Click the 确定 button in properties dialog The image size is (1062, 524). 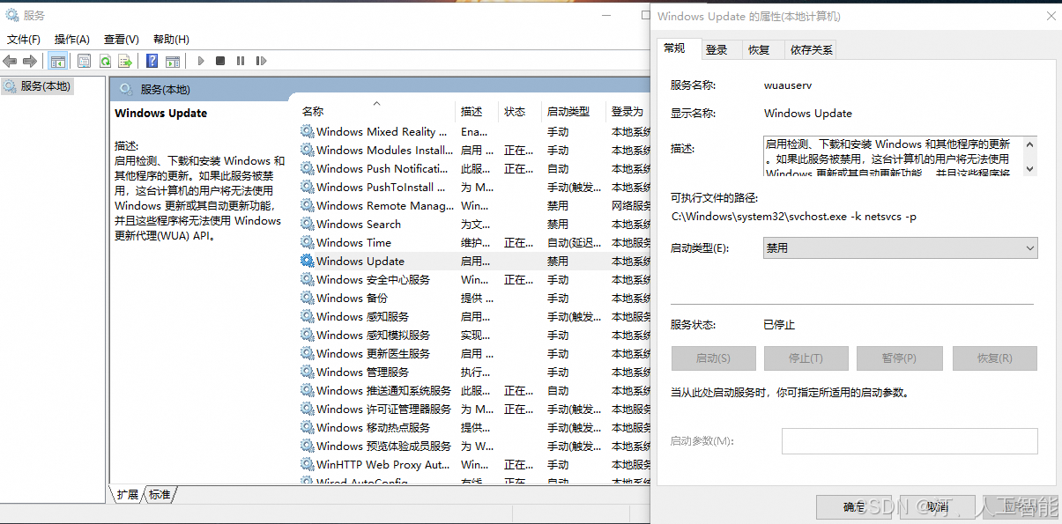(x=854, y=507)
